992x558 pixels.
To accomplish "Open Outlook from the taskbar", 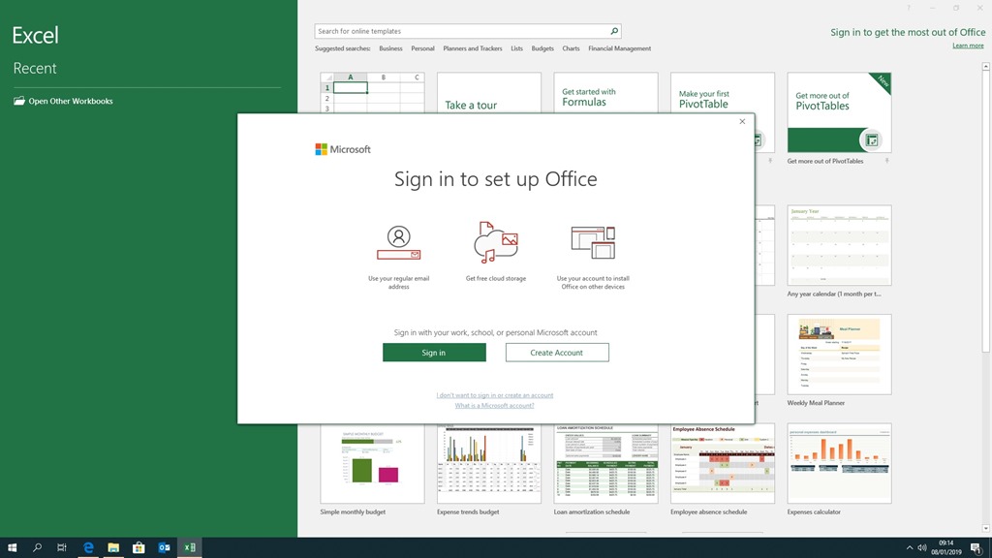I will pos(165,547).
